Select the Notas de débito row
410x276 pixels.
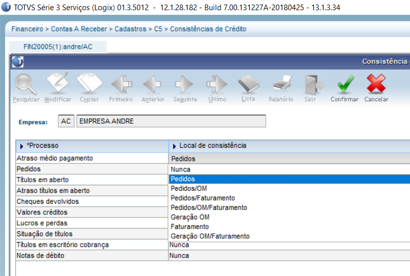(92, 256)
